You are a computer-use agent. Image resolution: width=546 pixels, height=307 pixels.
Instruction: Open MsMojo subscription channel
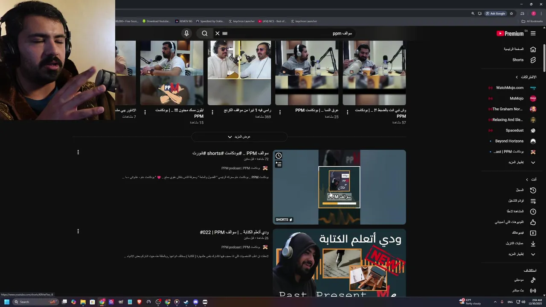coord(517,98)
